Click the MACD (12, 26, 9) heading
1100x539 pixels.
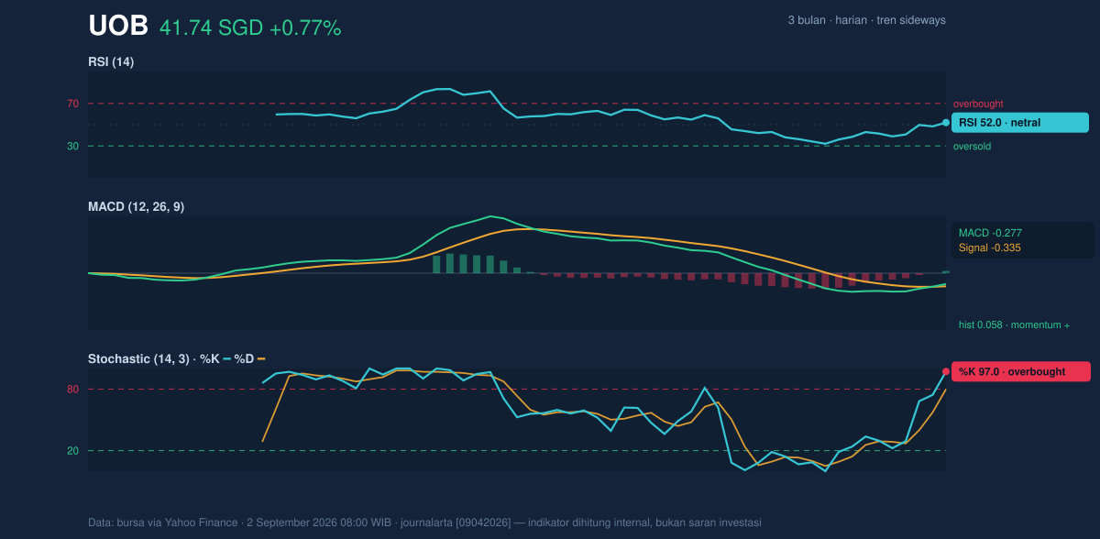tap(136, 206)
